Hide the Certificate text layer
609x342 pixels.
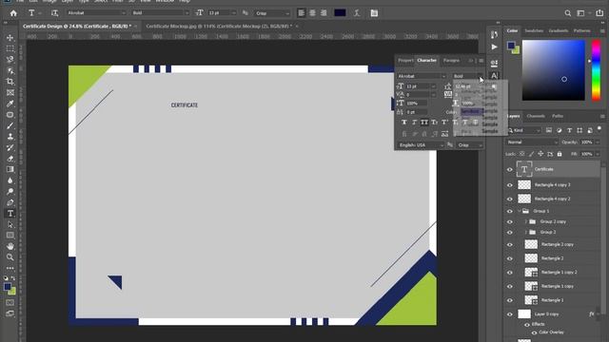pyautogui.click(x=510, y=169)
